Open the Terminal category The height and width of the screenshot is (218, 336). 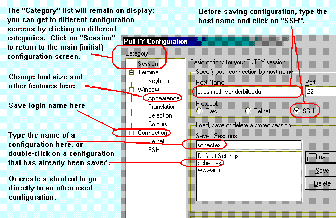(x=149, y=72)
